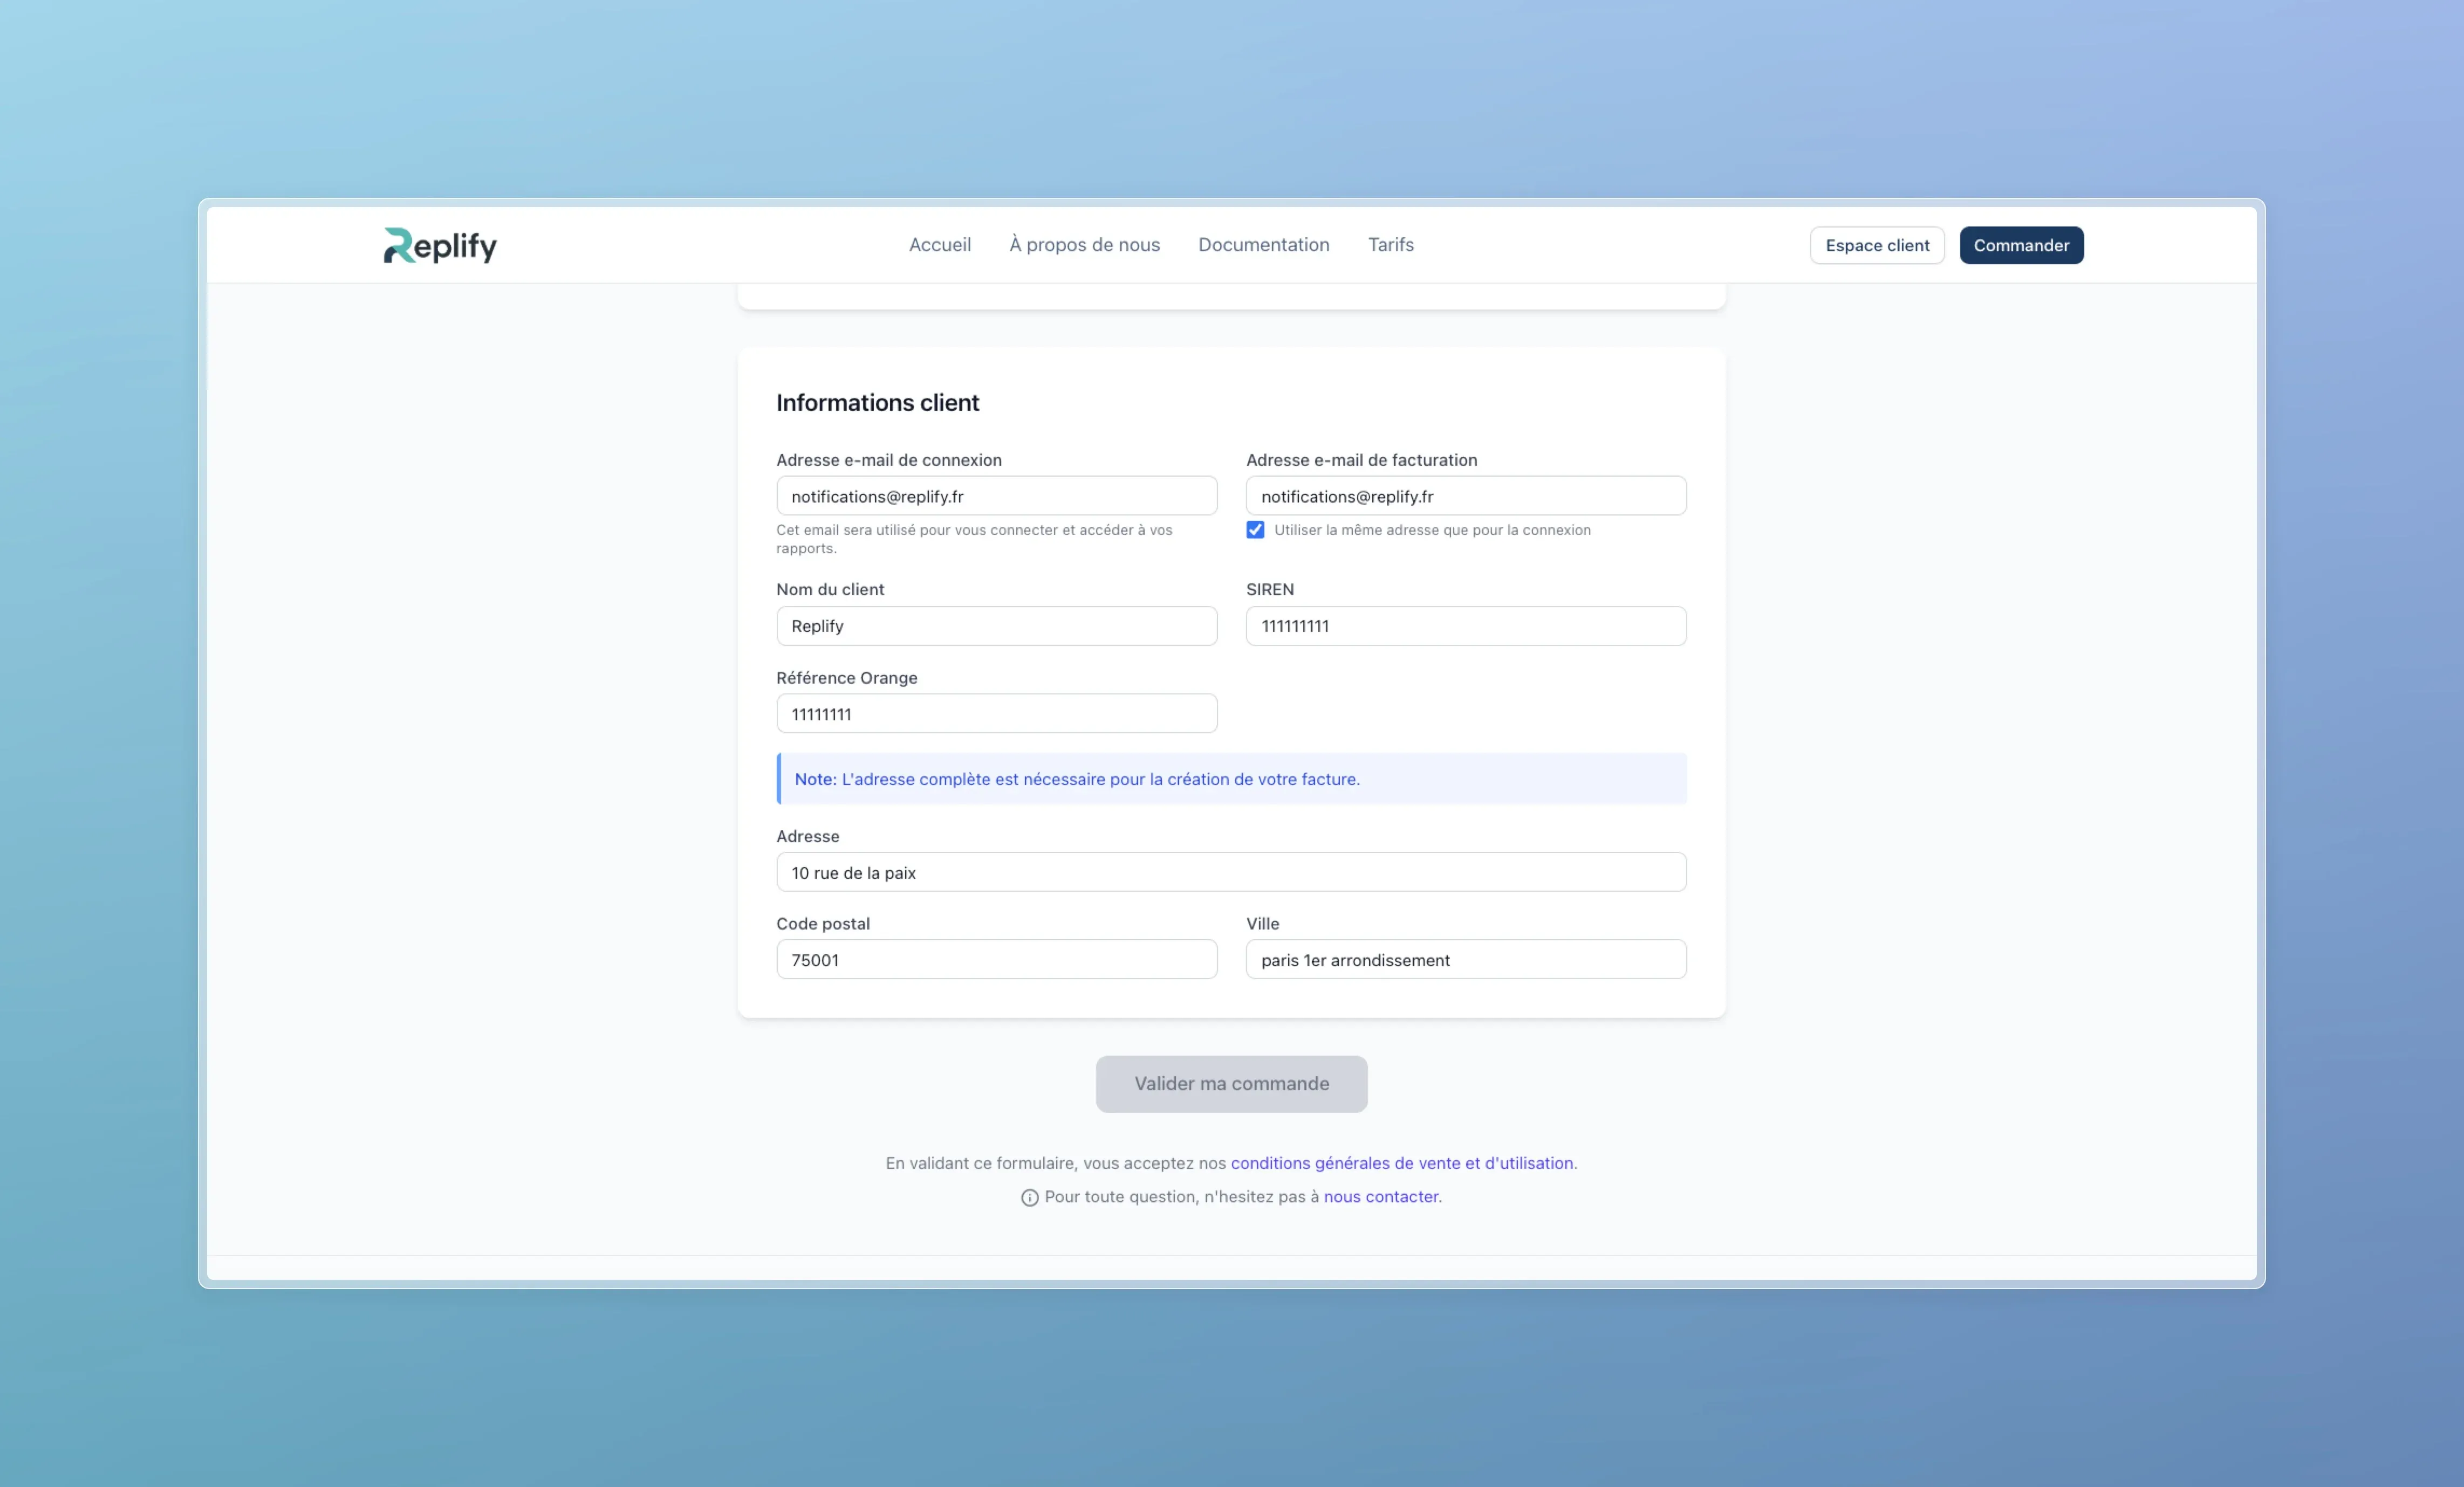This screenshot has height=1487, width=2464.
Task: Click the Commander button
Action: pos(2020,245)
